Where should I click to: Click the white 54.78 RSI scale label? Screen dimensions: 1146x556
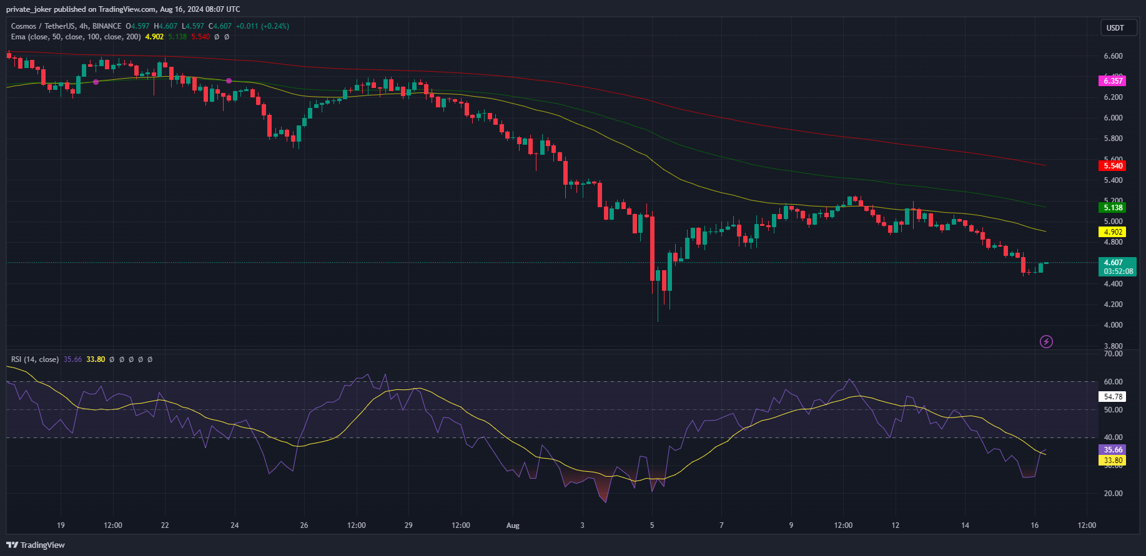click(1112, 396)
